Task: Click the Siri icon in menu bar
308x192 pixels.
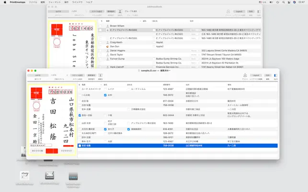Action: click(295, 2)
